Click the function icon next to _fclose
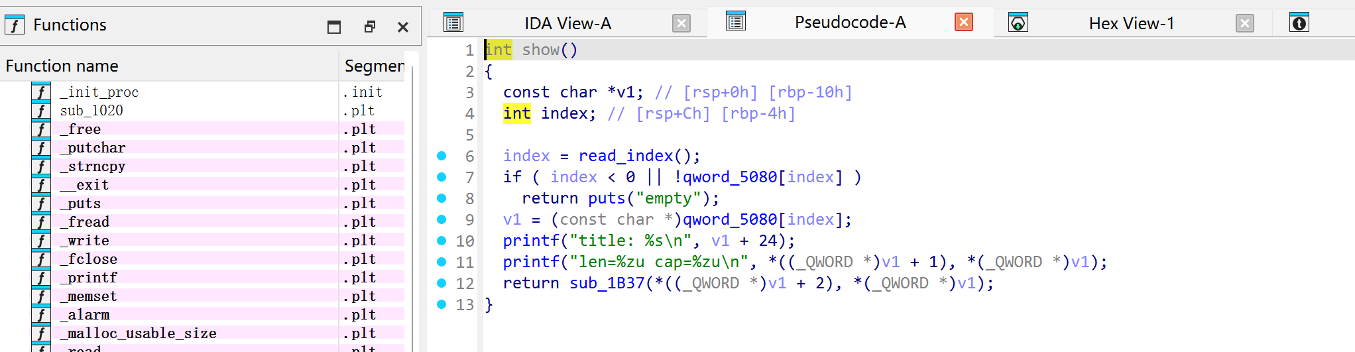This screenshot has height=352, width=1355. point(41,259)
